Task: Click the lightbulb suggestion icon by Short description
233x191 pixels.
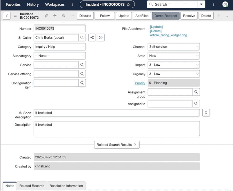Action: (206, 113)
